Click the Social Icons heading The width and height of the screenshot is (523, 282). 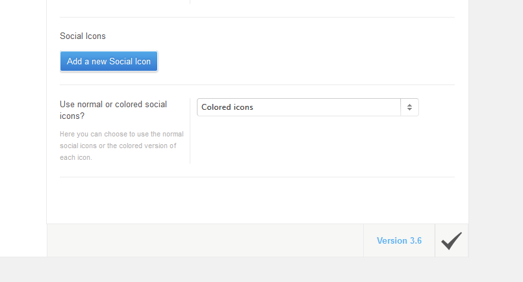[83, 36]
